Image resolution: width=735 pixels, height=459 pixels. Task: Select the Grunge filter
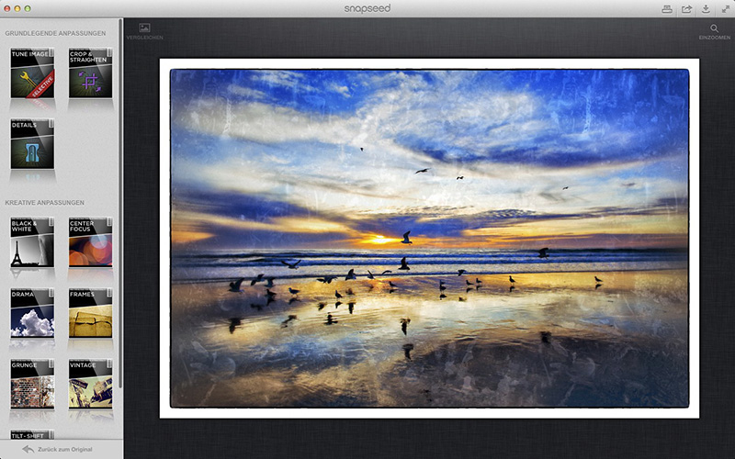[x=32, y=384]
